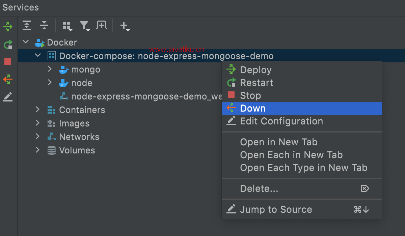
Task: Click the Open in New Tab toolbar icon
Action: (102, 25)
